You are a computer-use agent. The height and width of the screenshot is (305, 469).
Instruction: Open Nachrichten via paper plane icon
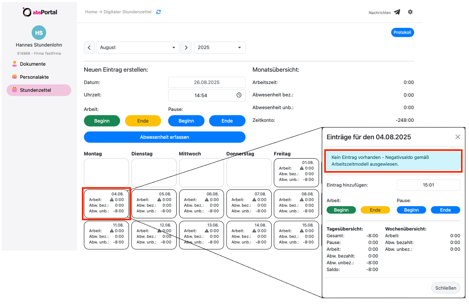point(397,12)
